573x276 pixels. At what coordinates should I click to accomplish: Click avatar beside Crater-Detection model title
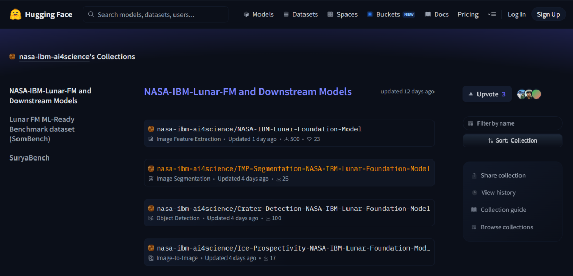(x=151, y=209)
